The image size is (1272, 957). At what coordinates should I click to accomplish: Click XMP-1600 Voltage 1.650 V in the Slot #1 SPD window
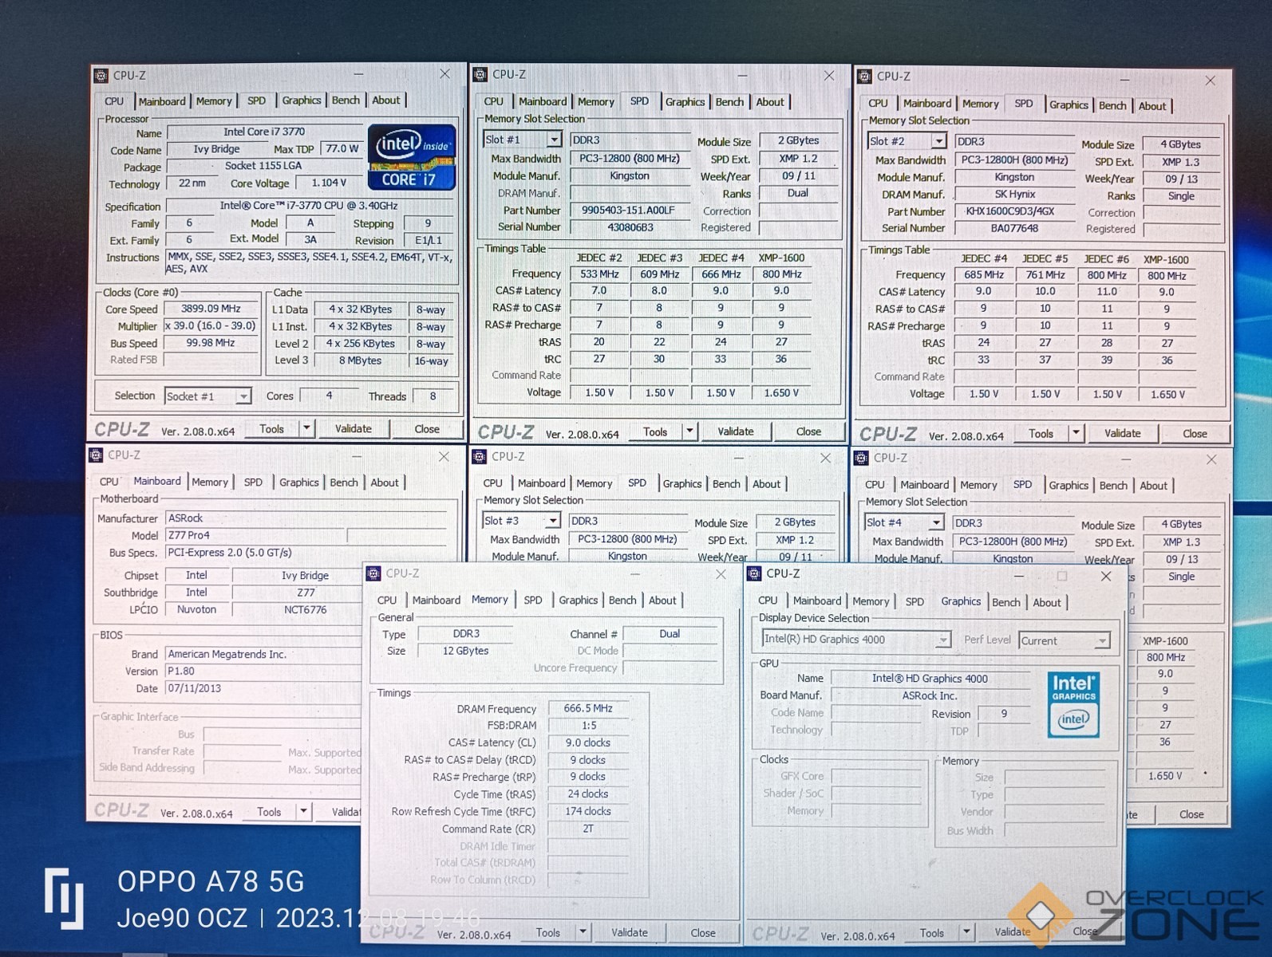(x=781, y=393)
